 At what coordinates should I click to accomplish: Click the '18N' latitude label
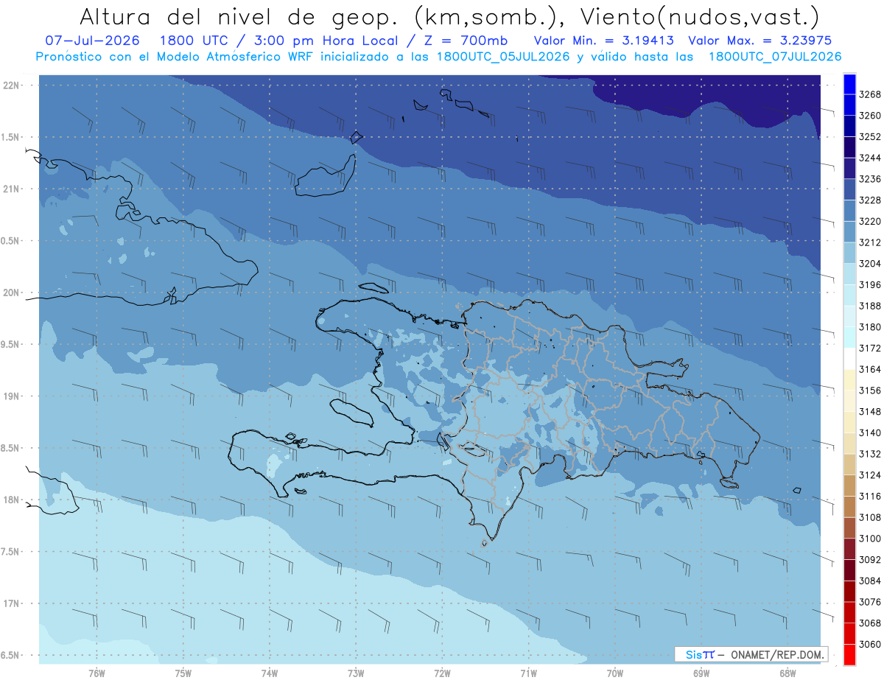pyautogui.click(x=12, y=500)
